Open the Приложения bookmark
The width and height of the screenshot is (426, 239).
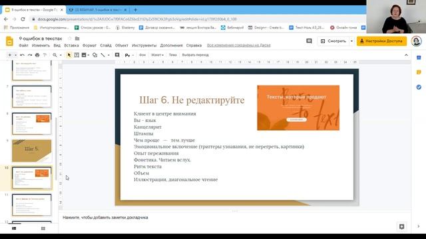click(x=17, y=28)
